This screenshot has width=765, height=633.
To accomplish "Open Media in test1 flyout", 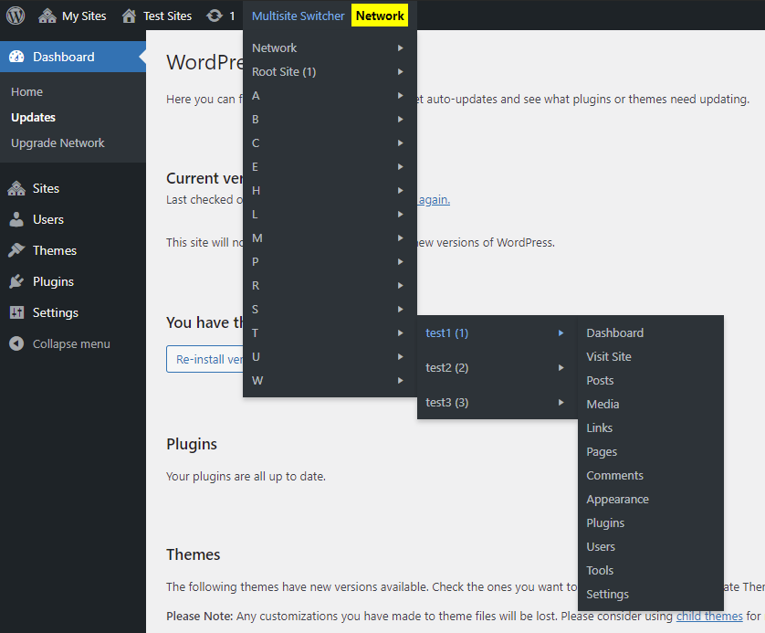I will (x=603, y=404).
